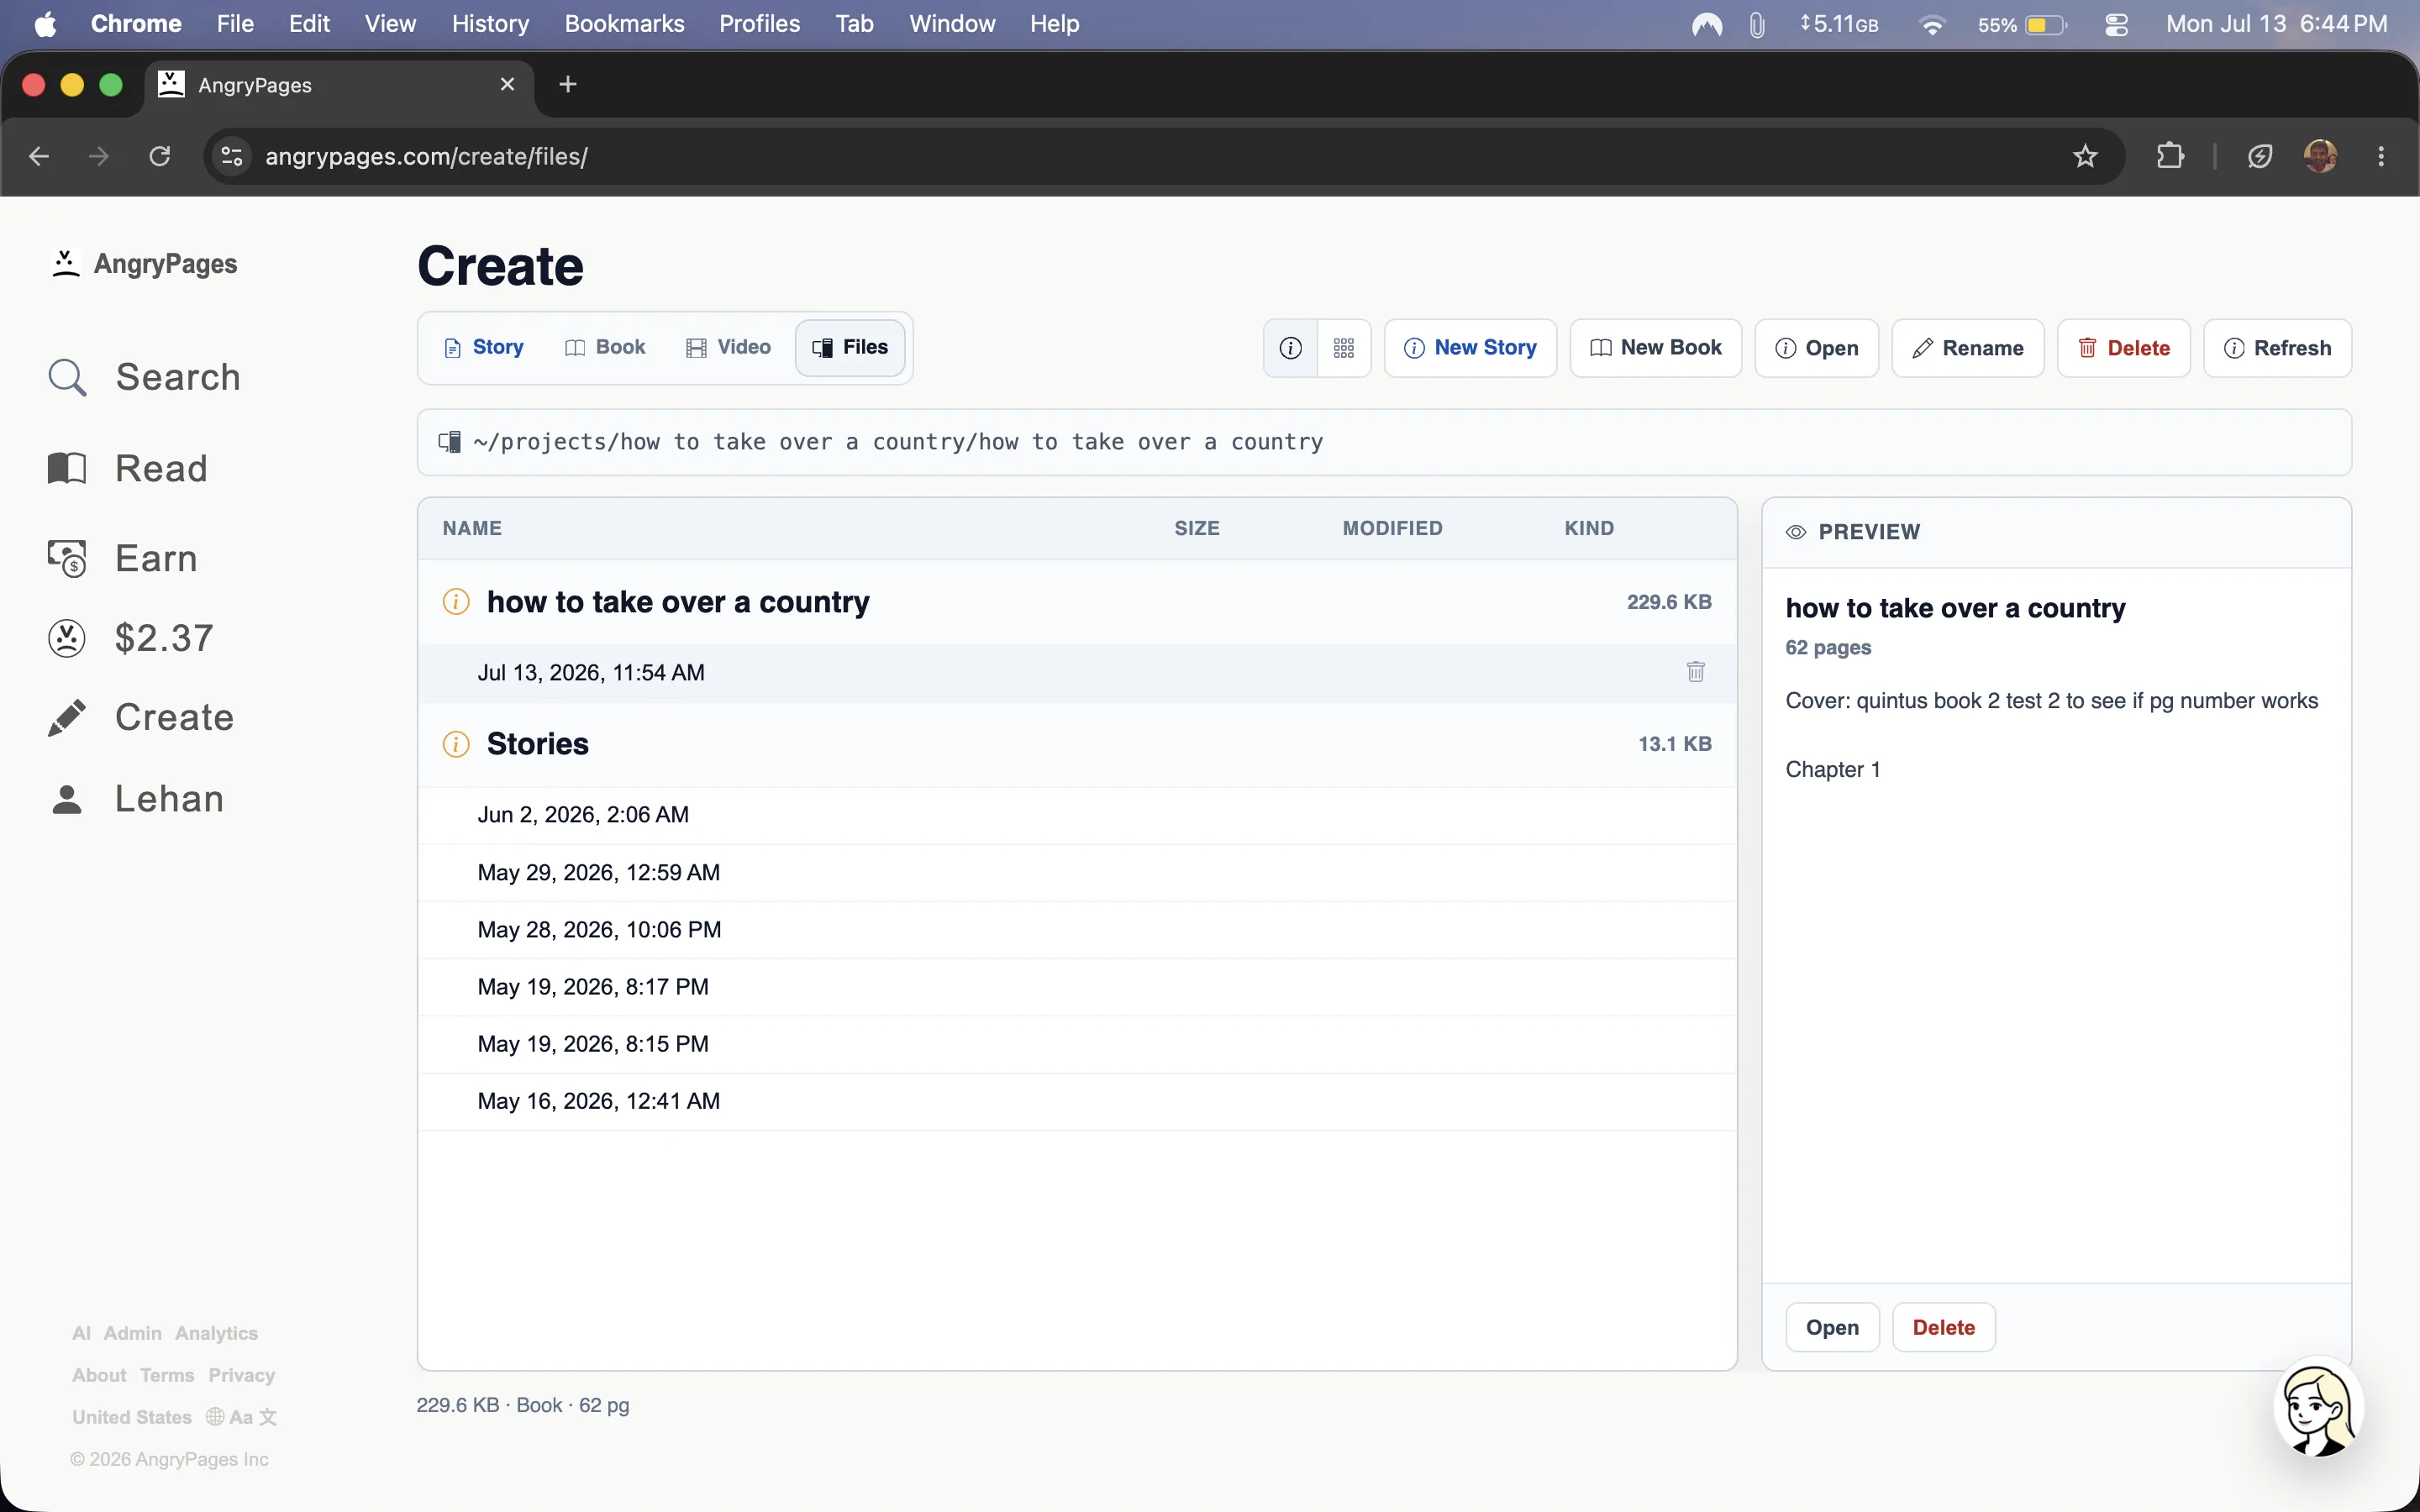The width and height of the screenshot is (2420, 1512).
Task: Click the Create pencil icon in sidebar
Action: (67, 718)
